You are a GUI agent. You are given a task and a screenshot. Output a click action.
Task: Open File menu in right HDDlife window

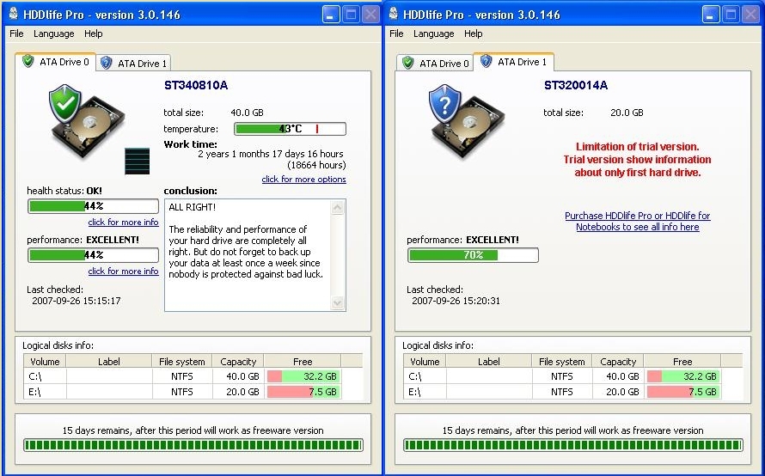click(396, 34)
